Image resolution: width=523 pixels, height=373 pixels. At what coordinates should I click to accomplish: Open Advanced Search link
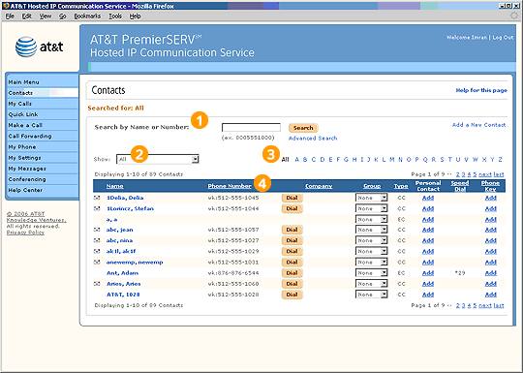pyautogui.click(x=313, y=139)
